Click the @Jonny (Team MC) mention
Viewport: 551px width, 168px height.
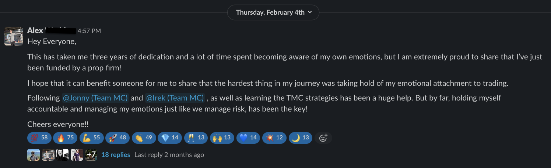[95, 98]
